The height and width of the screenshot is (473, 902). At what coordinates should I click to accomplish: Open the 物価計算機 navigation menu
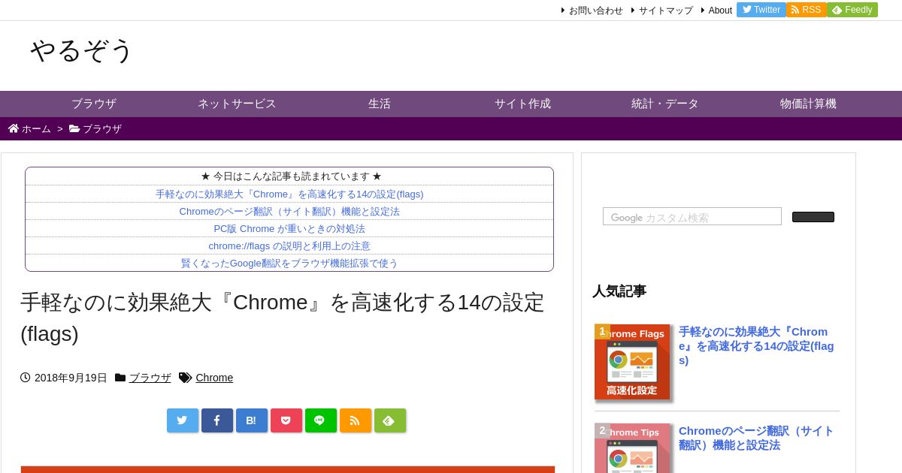(808, 104)
